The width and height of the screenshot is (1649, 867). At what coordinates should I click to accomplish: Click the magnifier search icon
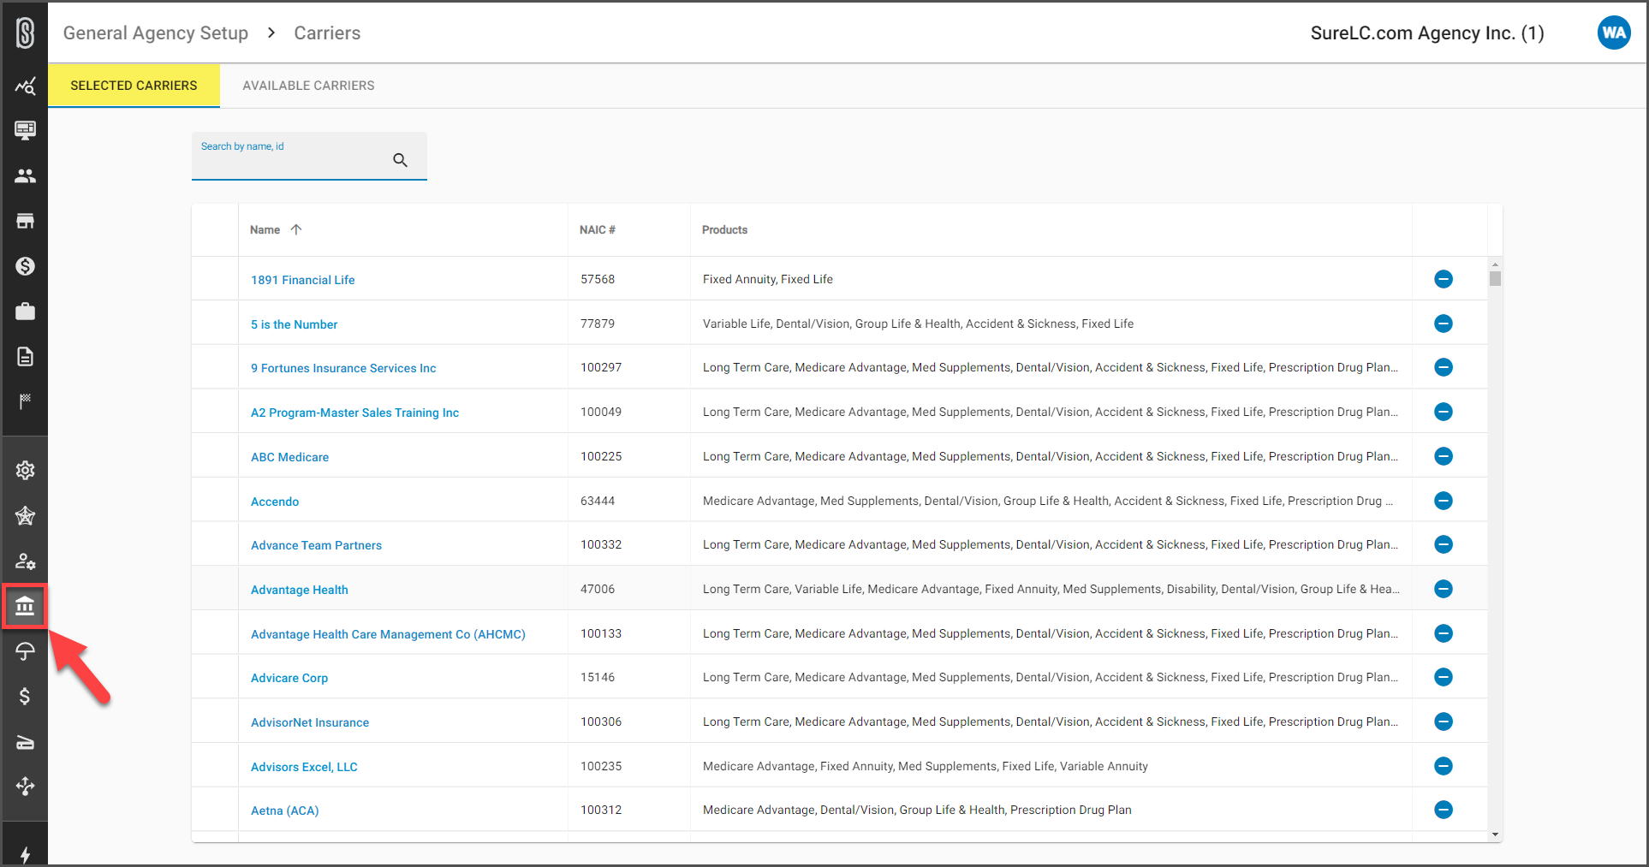(400, 160)
